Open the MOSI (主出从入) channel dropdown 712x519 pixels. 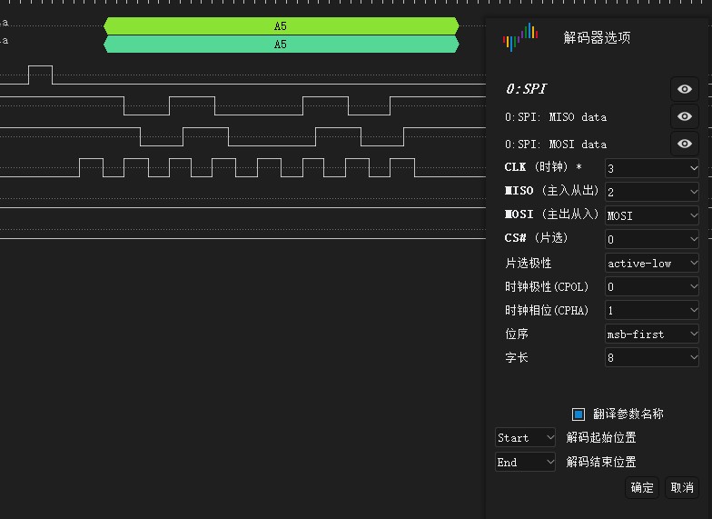click(652, 215)
